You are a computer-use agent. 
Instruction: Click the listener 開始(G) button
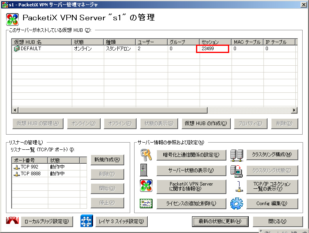(107, 188)
